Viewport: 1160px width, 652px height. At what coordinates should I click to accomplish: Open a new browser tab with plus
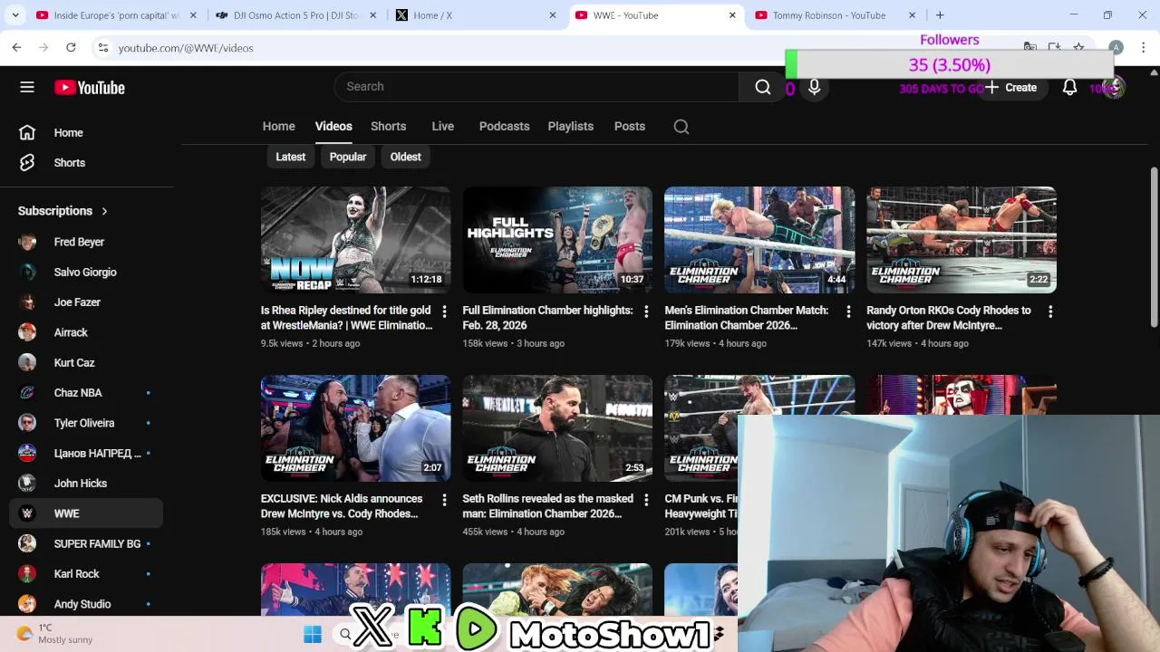click(x=940, y=15)
